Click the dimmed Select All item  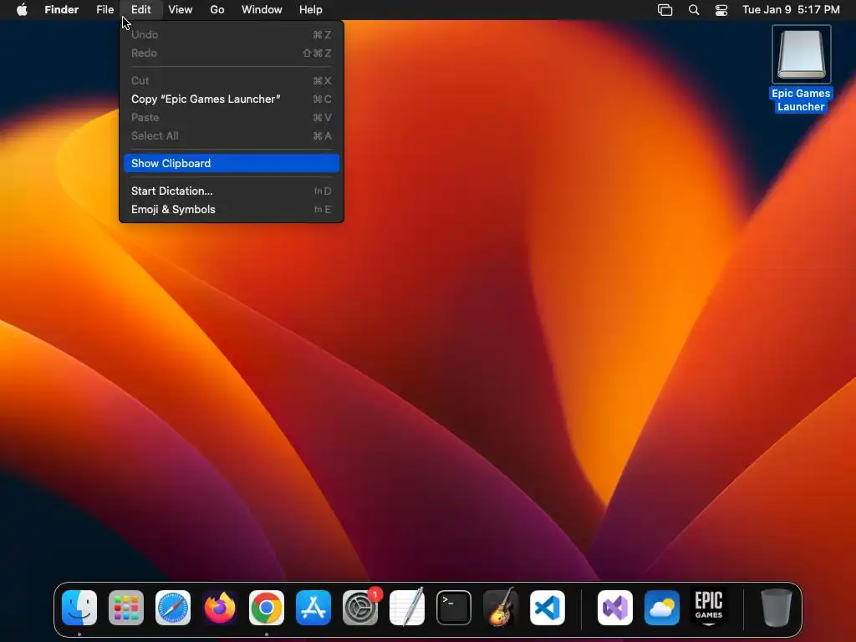coord(232,136)
